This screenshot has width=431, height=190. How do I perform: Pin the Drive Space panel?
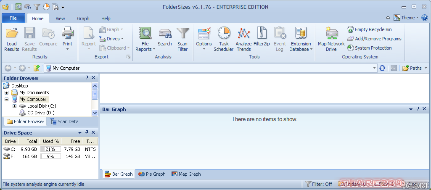point(87,132)
